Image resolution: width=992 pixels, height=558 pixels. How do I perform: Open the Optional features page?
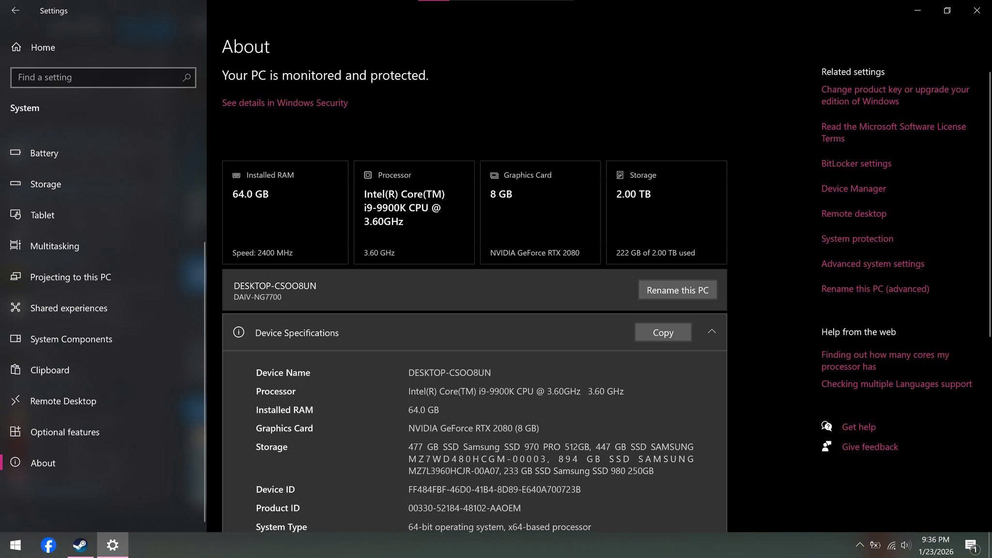(x=64, y=432)
